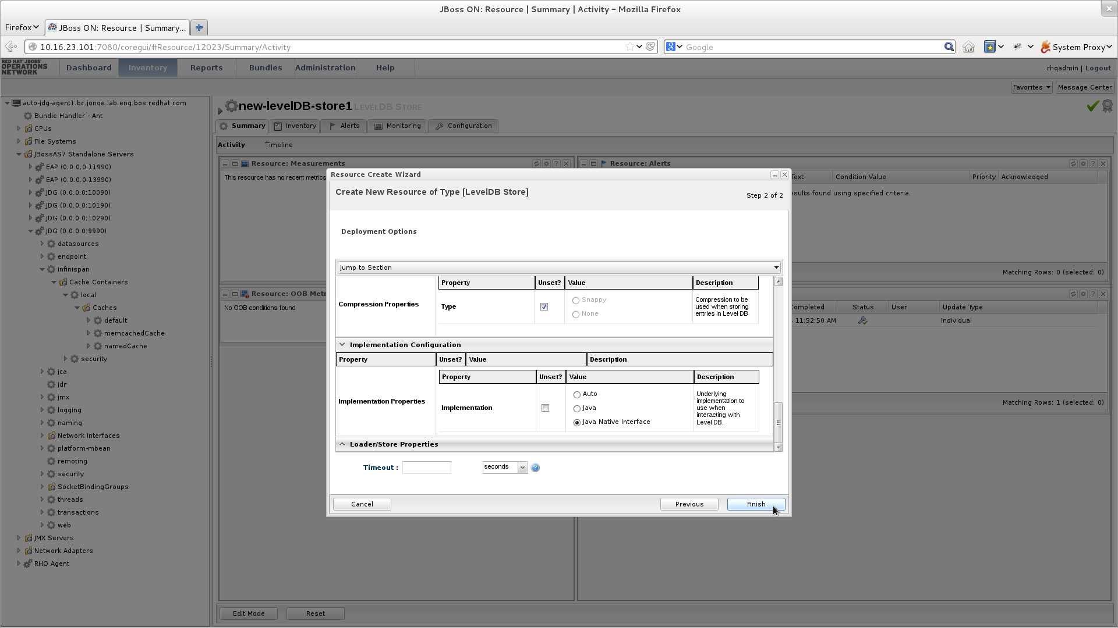1118x628 pixels.
Task: Click the Previous button to go back
Action: coord(689,504)
